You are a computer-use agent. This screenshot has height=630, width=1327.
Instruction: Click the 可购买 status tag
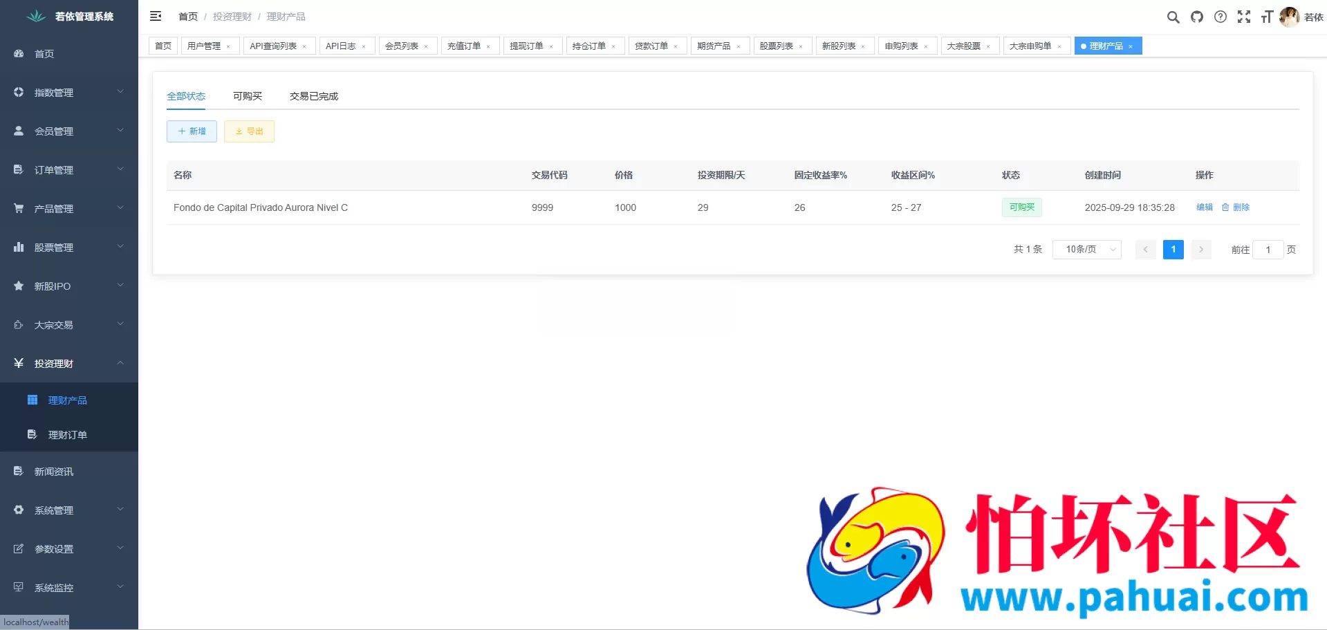click(x=1022, y=207)
